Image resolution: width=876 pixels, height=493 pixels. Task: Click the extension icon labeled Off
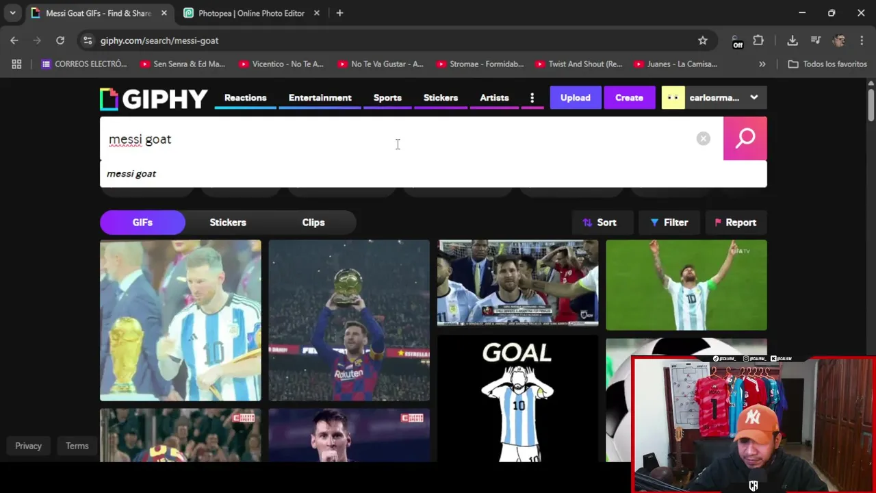pos(737,42)
